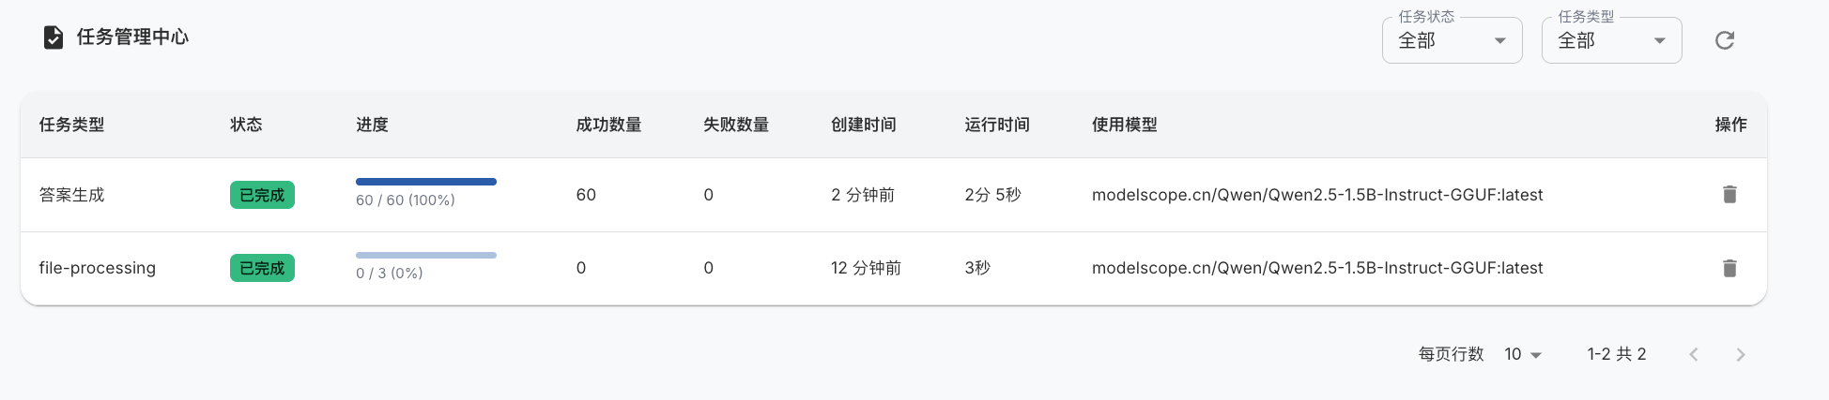Delete the file-processing task via trash icon

(1729, 269)
